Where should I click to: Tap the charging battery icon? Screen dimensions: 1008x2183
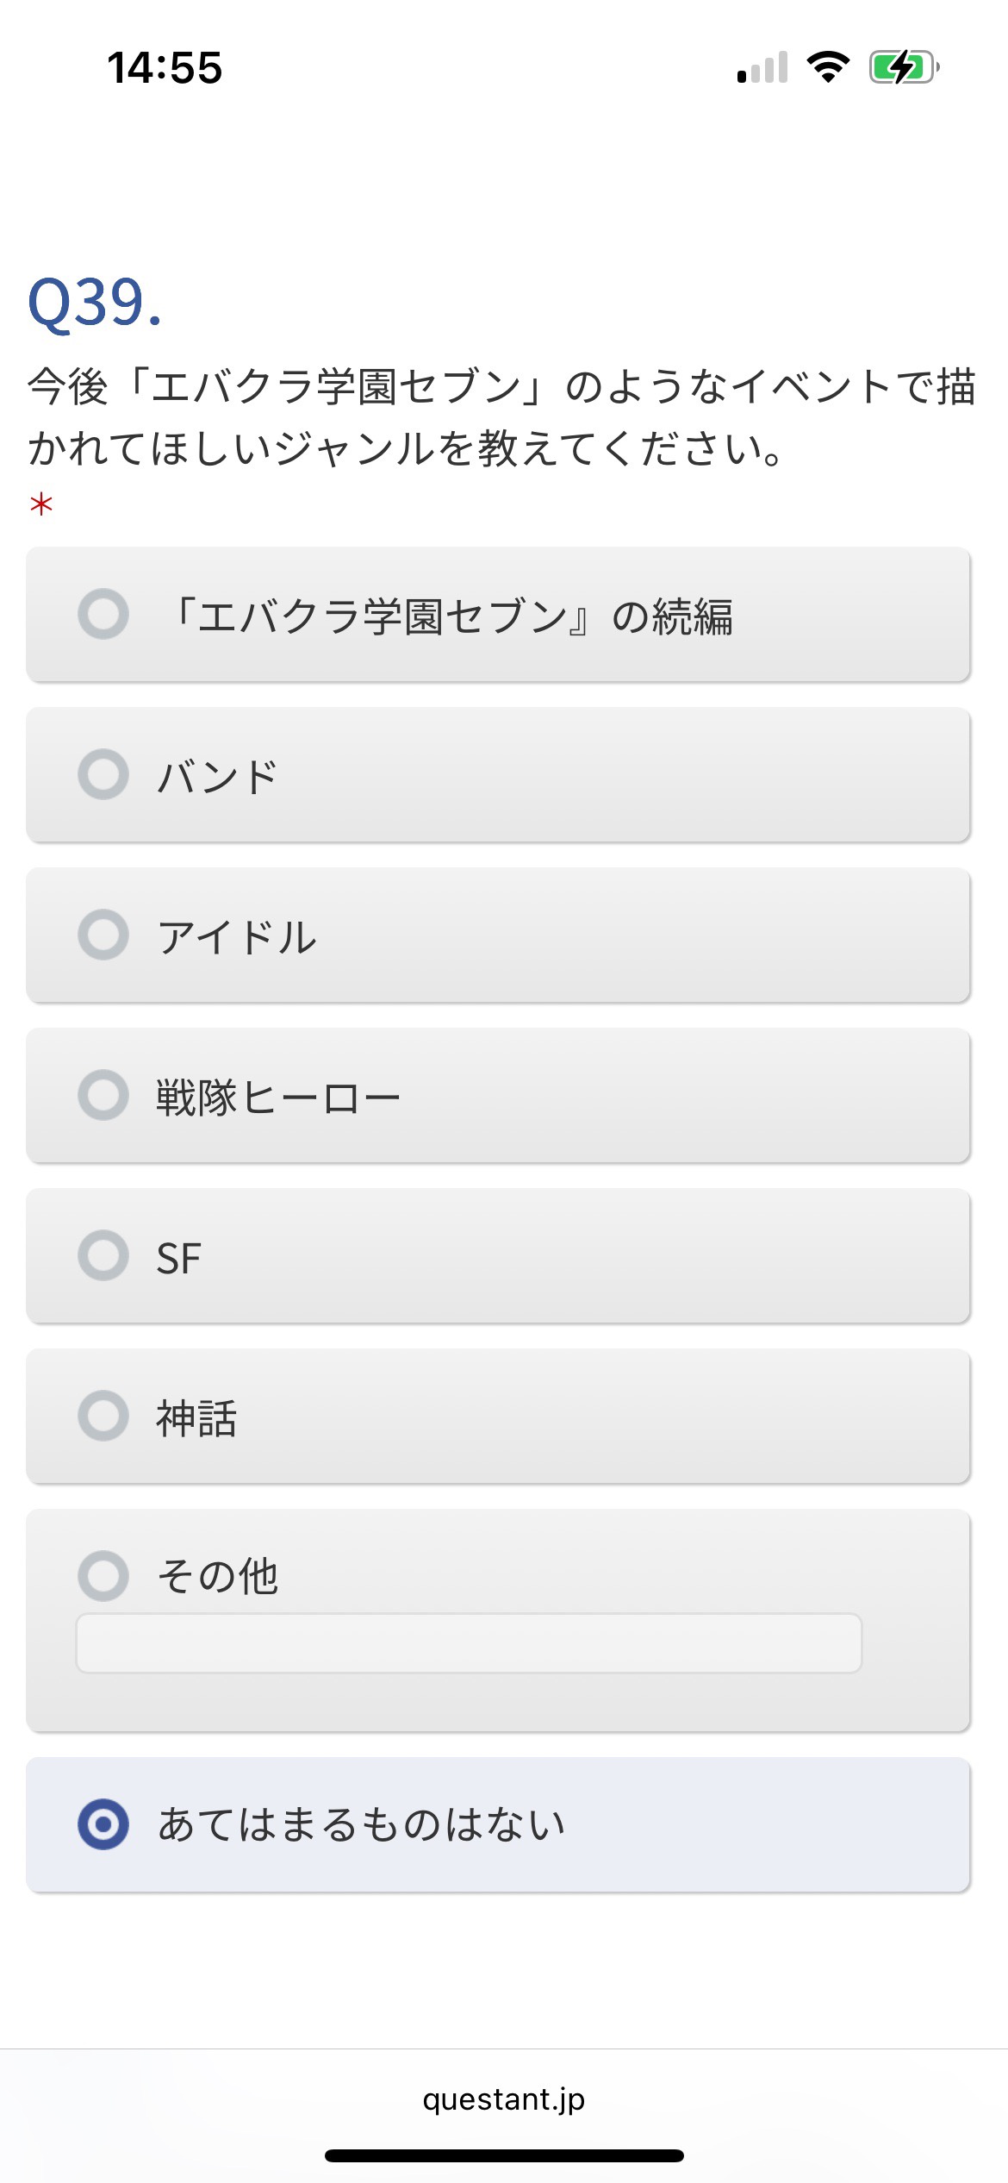903,66
